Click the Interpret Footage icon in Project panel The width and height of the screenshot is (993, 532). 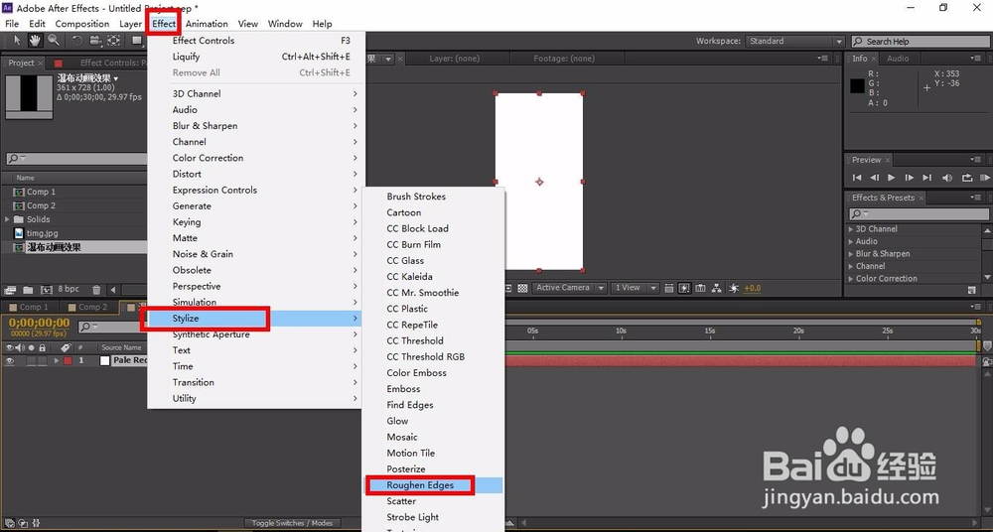click(10, 290)
